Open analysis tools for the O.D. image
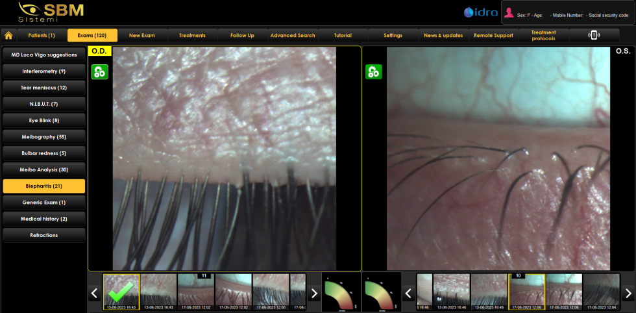Image resolution: width=636 pixels, height=313 pixels. pyautogui.click(x=99, y=72)
